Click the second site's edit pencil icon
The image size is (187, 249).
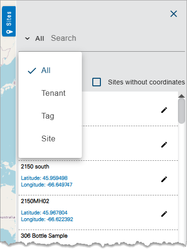164,145
